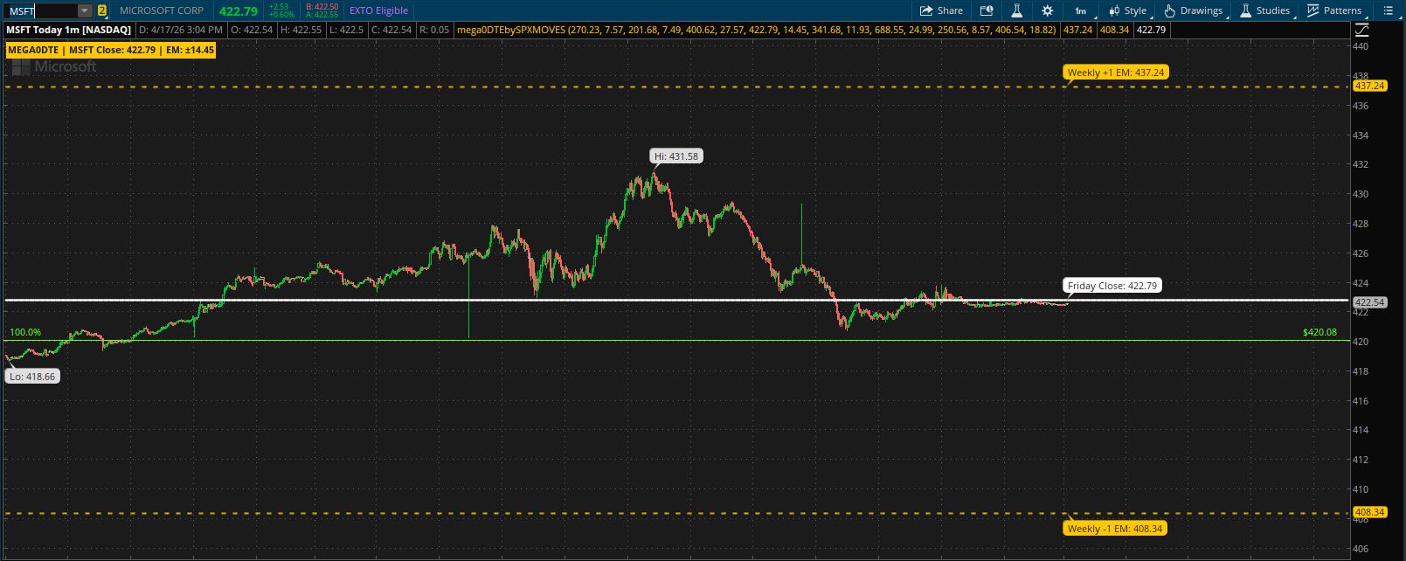Open the symbol selector dropdown arrow

[x=85, y=10]
